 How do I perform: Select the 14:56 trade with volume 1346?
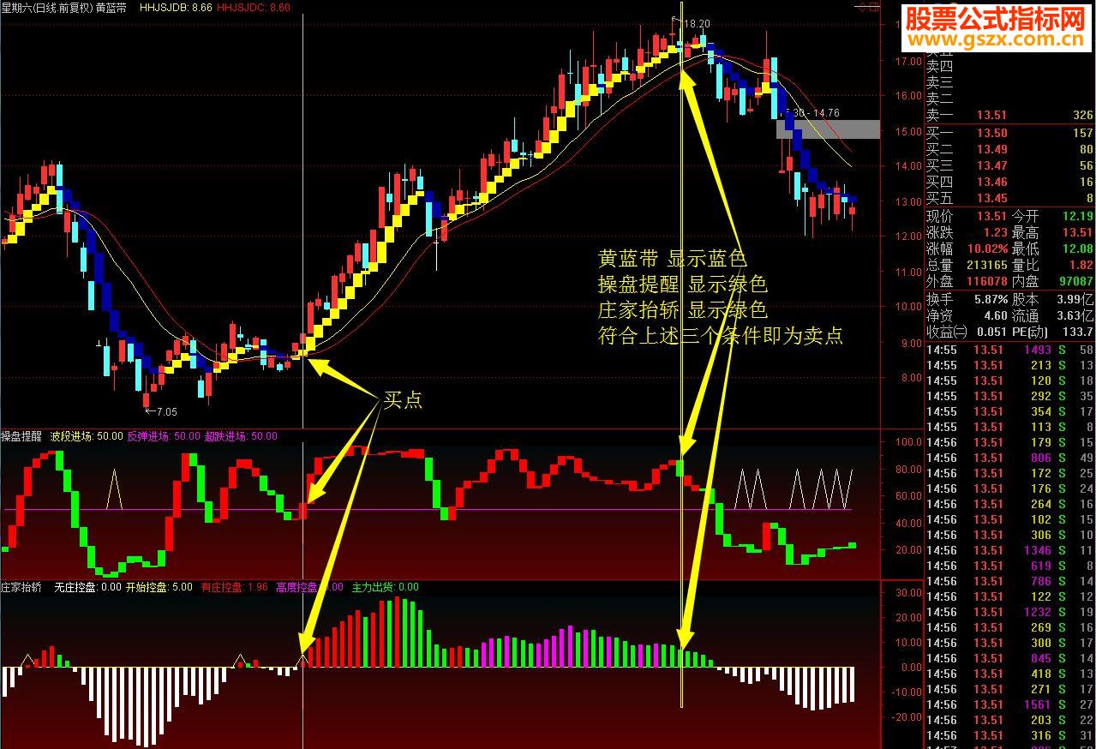[1009, 550]
